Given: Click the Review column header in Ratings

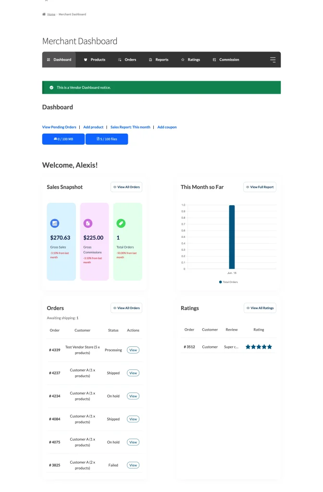Looking at the screenshot, I should point(232,330).
